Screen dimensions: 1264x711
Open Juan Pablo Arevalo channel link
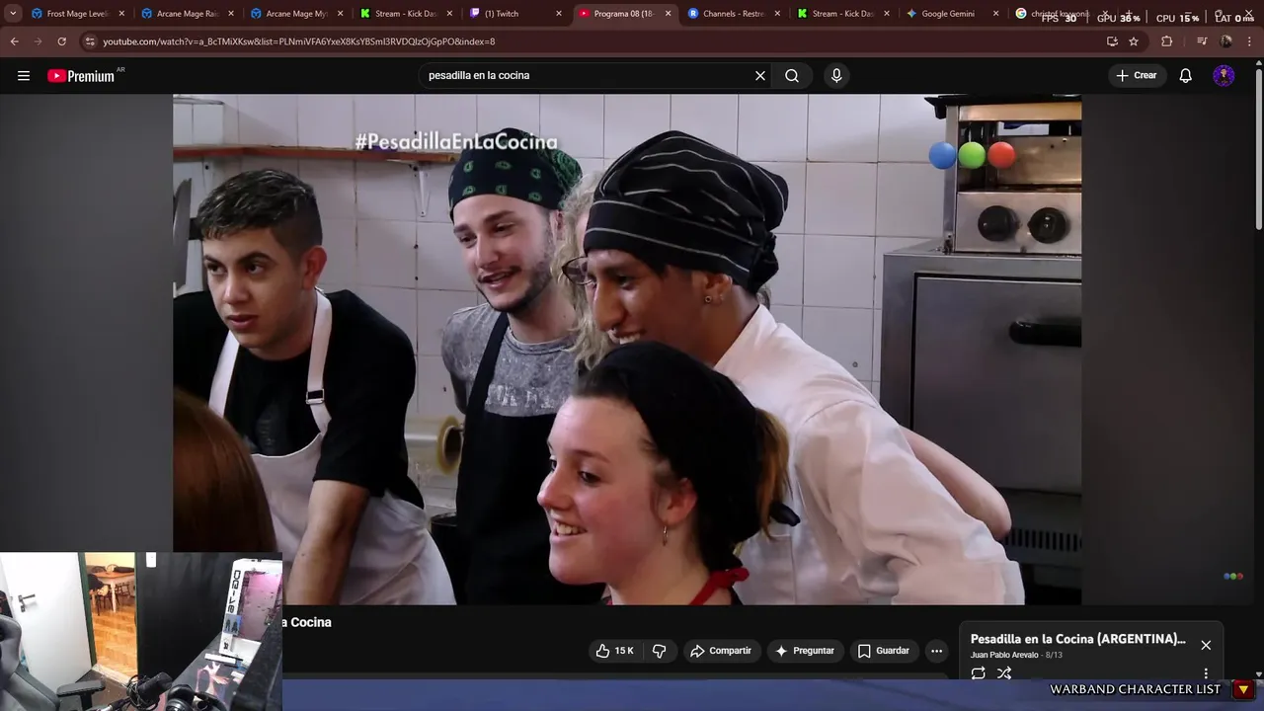pyautogui.click(x=1004, y=656)
